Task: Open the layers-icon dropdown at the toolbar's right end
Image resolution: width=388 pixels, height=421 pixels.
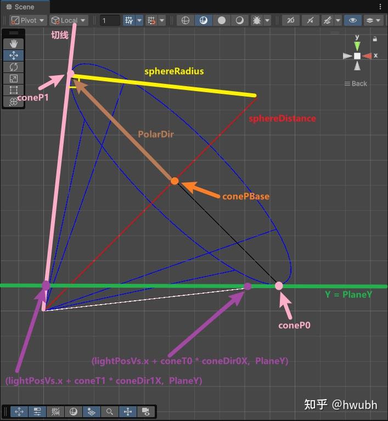Action: coord(373,20)
